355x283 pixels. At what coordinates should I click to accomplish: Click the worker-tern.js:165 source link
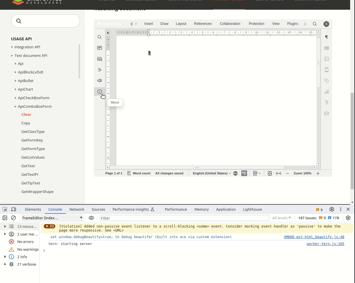[x=325, y=244]
